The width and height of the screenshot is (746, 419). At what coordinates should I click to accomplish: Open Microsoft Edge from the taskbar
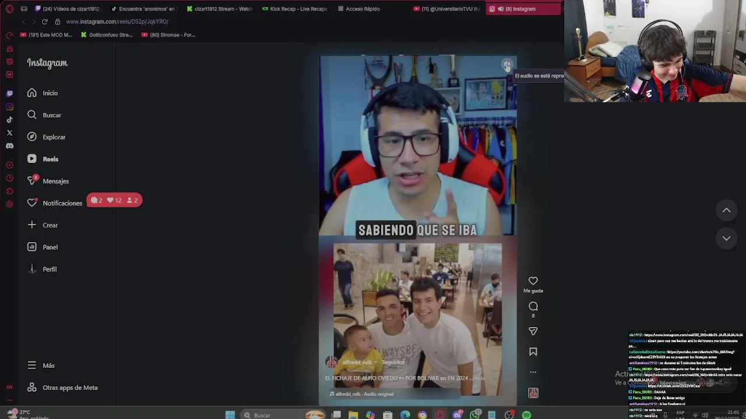[x=405, y=415]
